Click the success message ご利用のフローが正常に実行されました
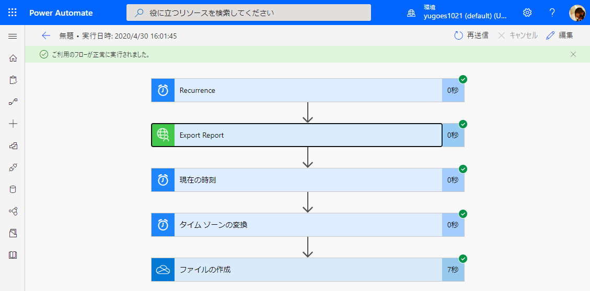590x291 pixels. click(101, 55)
